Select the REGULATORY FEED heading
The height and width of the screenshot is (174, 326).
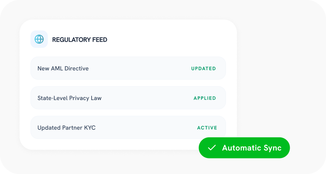[x=80, y=40]
